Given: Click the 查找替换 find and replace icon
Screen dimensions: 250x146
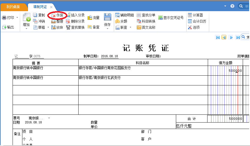Looking at the screenshot, I should point(68,27).
